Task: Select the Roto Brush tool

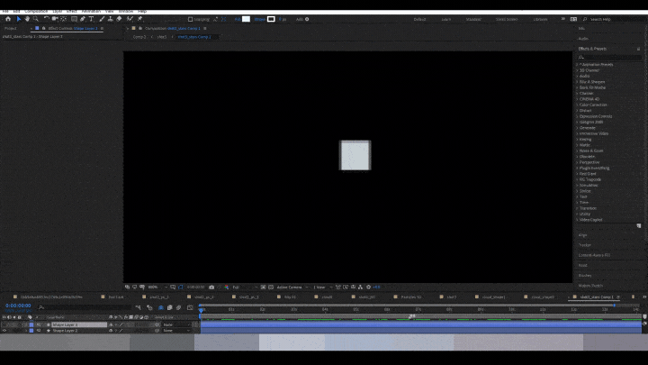Action: point(130,19)
